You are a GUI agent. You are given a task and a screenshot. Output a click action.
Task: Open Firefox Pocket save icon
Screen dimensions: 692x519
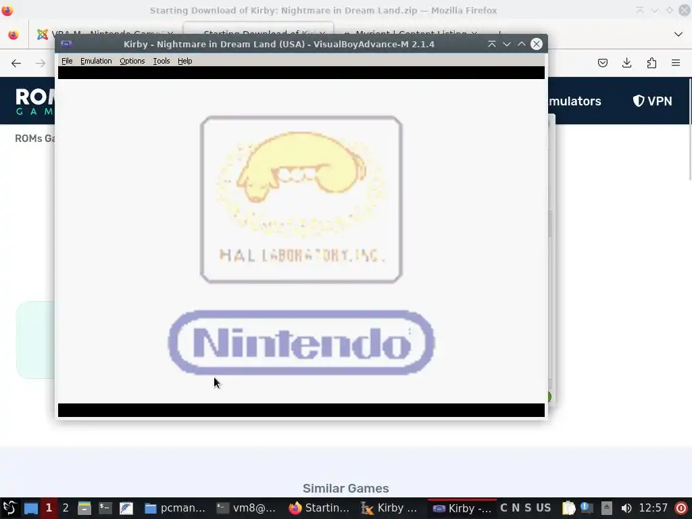point(602,63)
